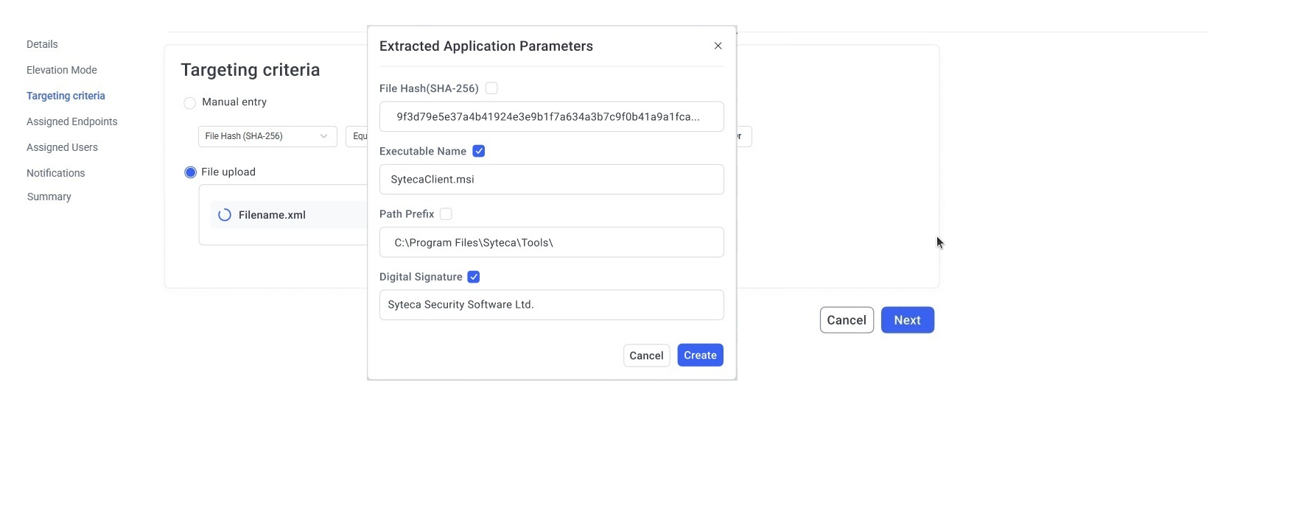Uncheck the Digital Signature checkbox
The width and height of the screenshot is (1296, 519).
point(474,277)
